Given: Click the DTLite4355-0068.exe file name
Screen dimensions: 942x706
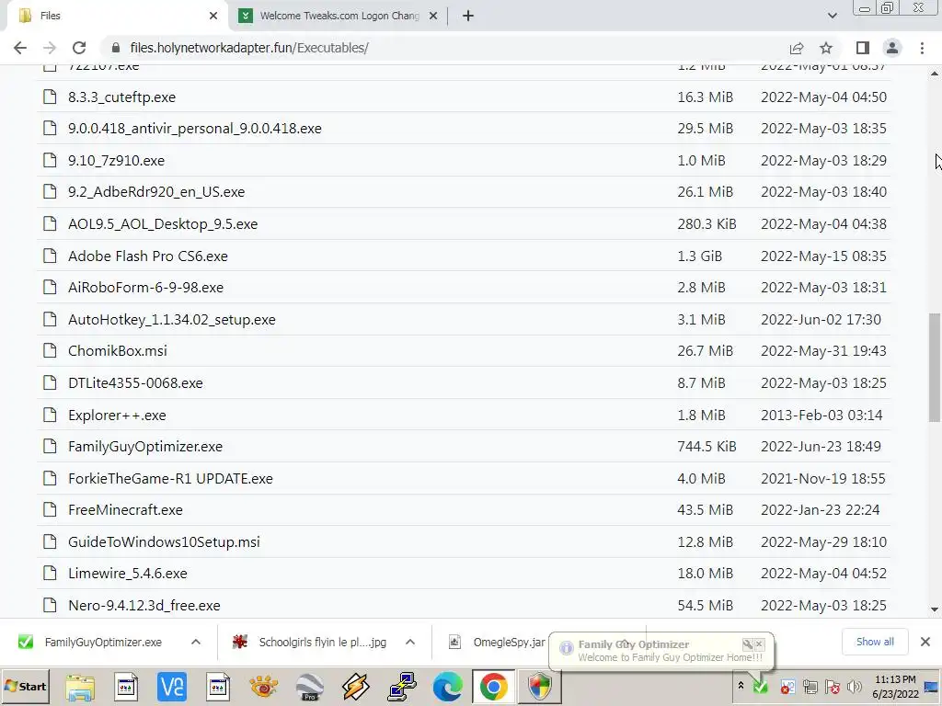Looking at the screenshot, I should [135, 383].
